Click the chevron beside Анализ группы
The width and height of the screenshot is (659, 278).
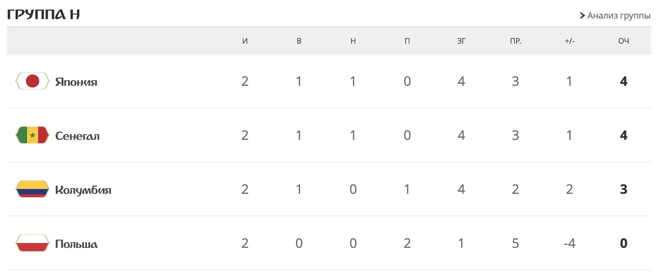point(582,16)
